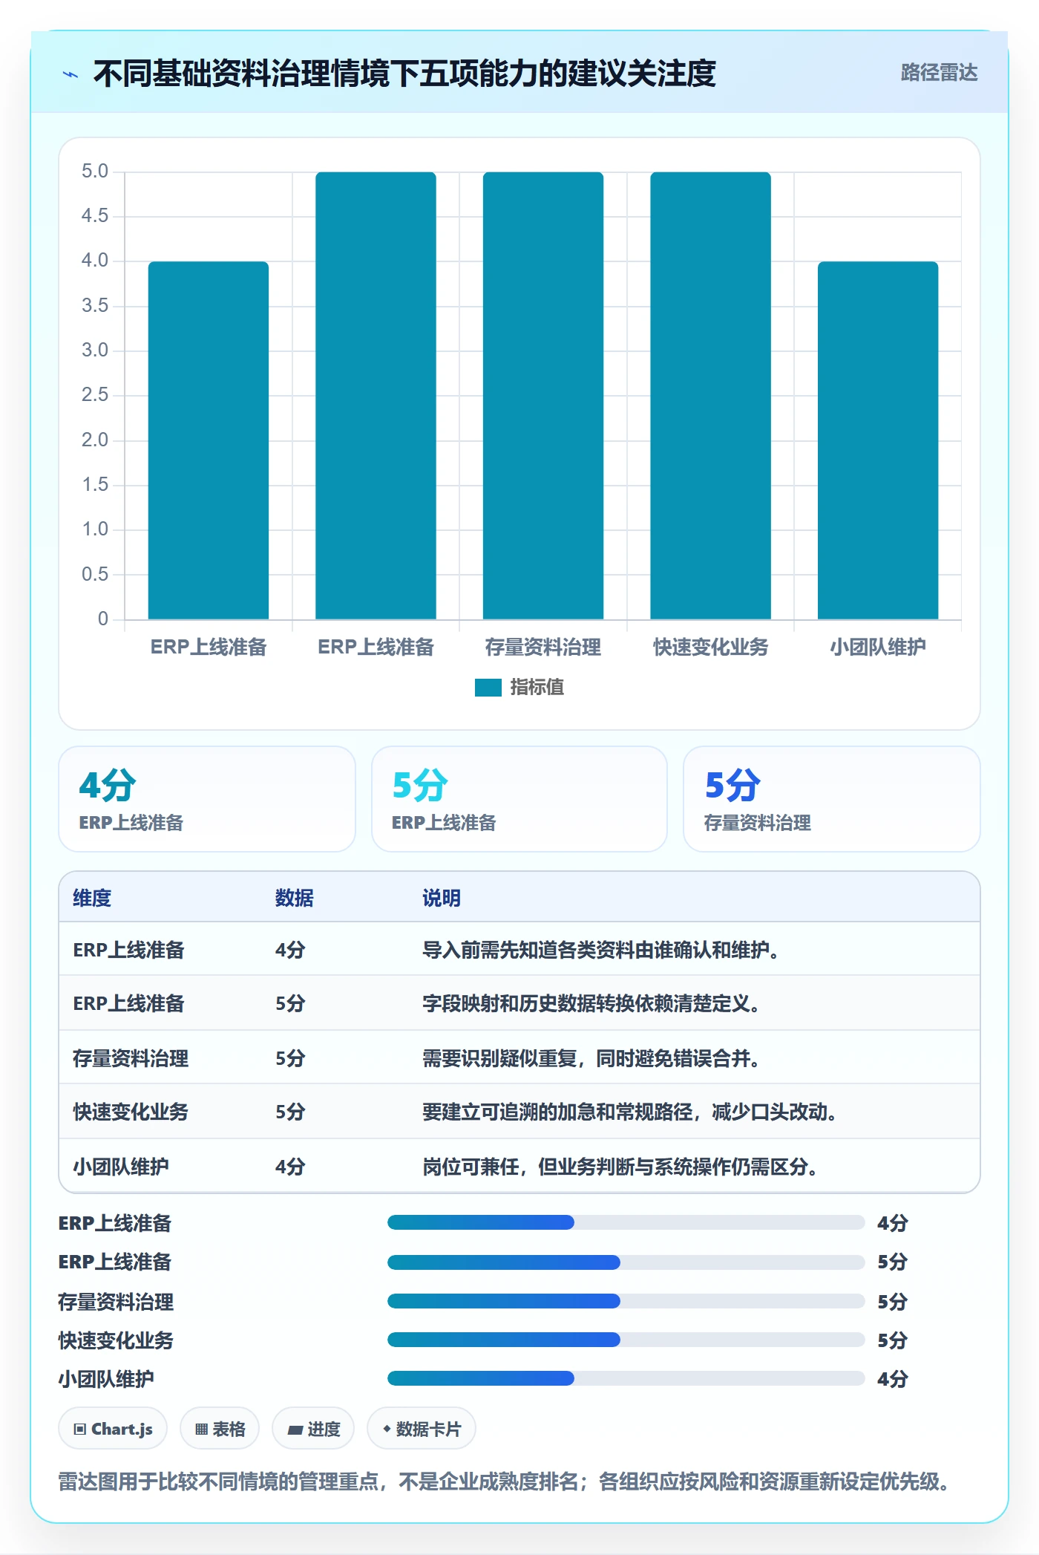1039x1555 pixels.
Task: Click the 小团队维护 label in the progress list
Action: [x=106, y=1379]
